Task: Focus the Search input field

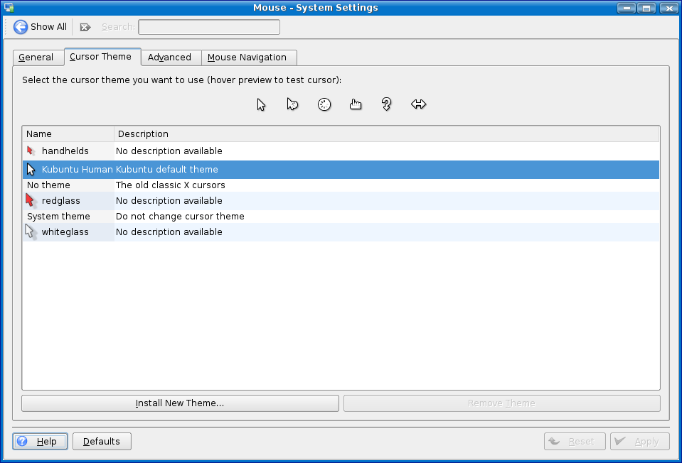Action: [208, 27]
